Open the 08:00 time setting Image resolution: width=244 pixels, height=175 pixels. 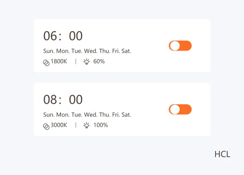tap(63, 100)
